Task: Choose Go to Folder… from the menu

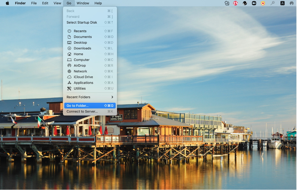Action: [90, 105]
